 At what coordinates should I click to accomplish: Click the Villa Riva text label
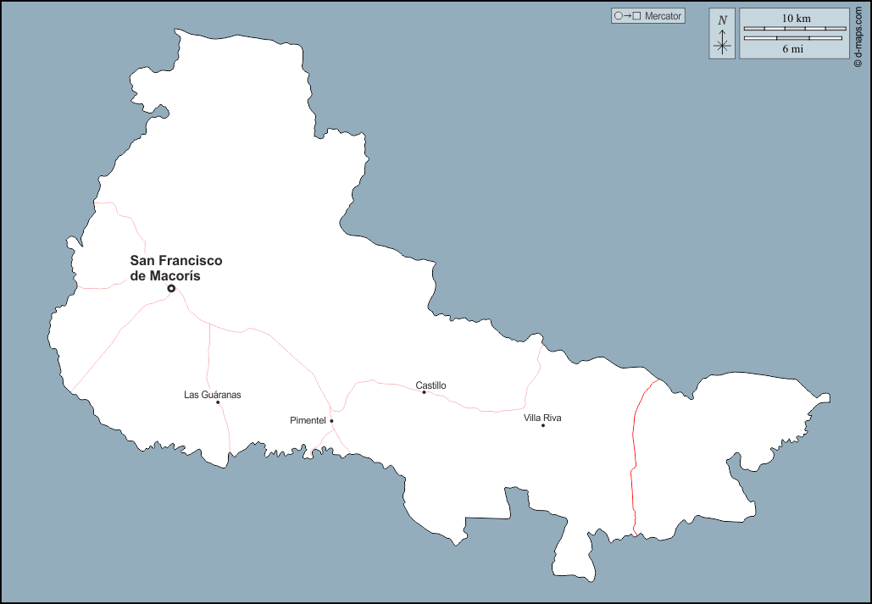coord(542,418)
